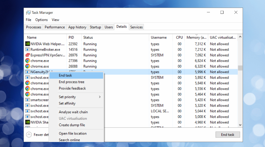Viewport: 265px width, 147px height.
Task: Open the Options menu
Action: (42, 20)
